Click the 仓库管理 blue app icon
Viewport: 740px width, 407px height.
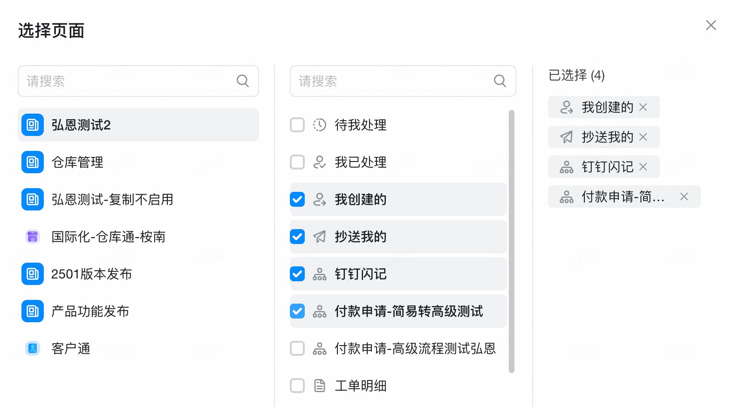33,162
